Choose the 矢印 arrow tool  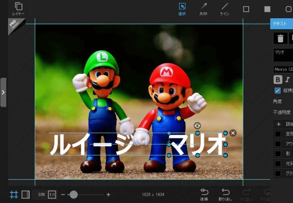203,9
